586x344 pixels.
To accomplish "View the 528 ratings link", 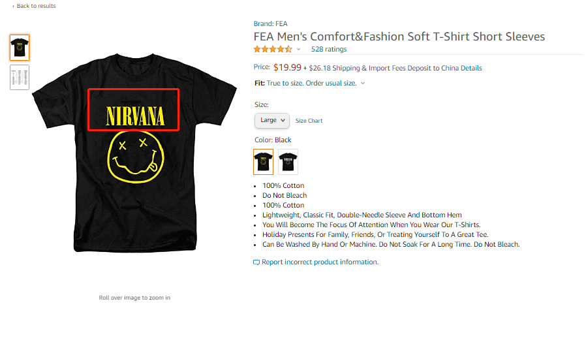I will (329, 50).
